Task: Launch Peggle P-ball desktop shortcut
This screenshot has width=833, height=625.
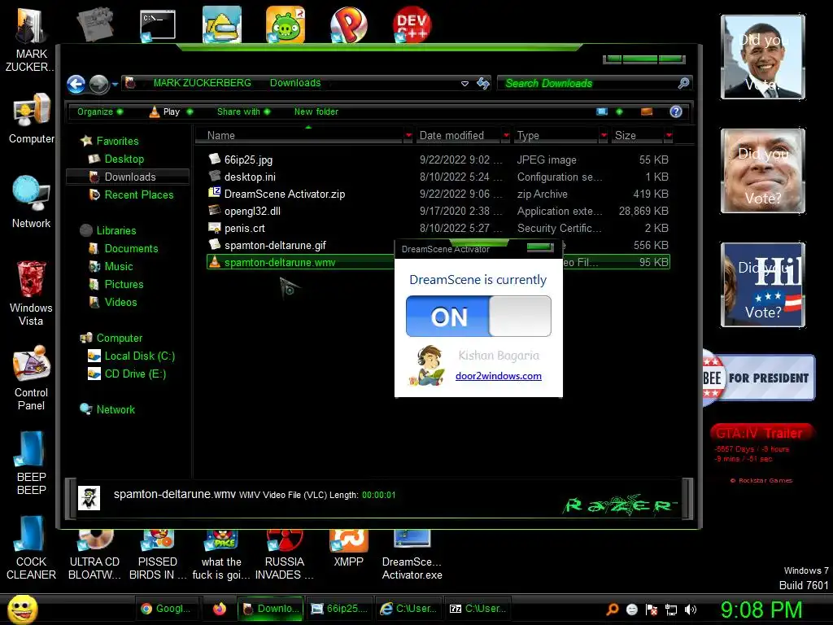Action: (348, 24)
